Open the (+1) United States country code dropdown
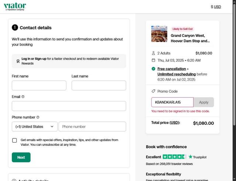Image resolution: width=236 pixels, height=181 pixels. (35, 127)
